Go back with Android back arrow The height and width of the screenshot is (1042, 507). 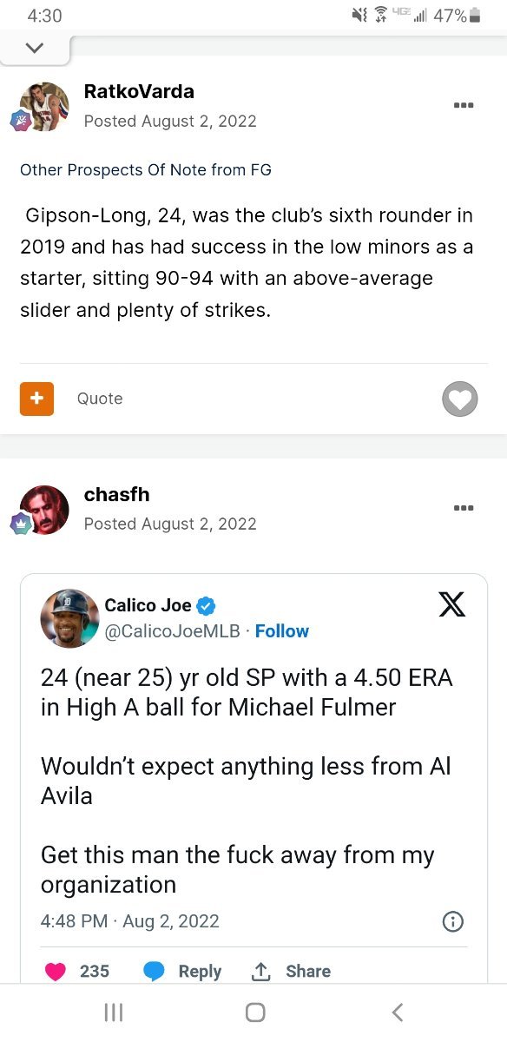(x=397, y=1012)
